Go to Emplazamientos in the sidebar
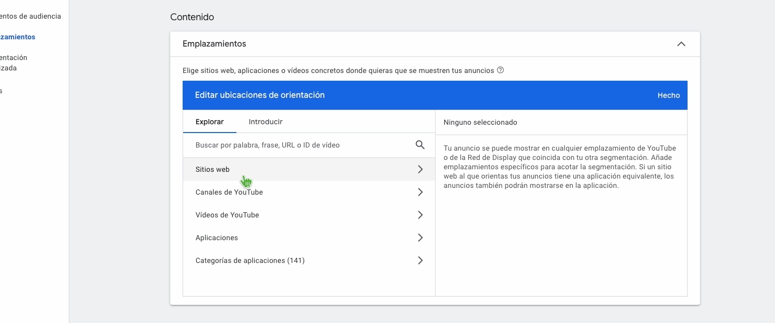Image resolution: width=775 pixels, height=323 pixels. pos(18,37)
